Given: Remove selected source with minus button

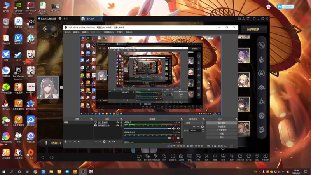Looking at the screenshot, I should click(100, 142).
